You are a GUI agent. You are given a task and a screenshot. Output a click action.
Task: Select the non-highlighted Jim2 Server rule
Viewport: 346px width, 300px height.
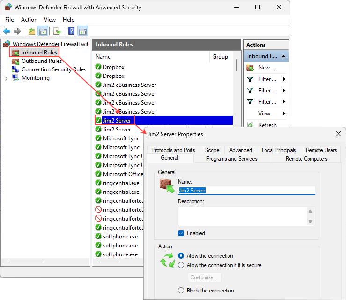(117, 130)
